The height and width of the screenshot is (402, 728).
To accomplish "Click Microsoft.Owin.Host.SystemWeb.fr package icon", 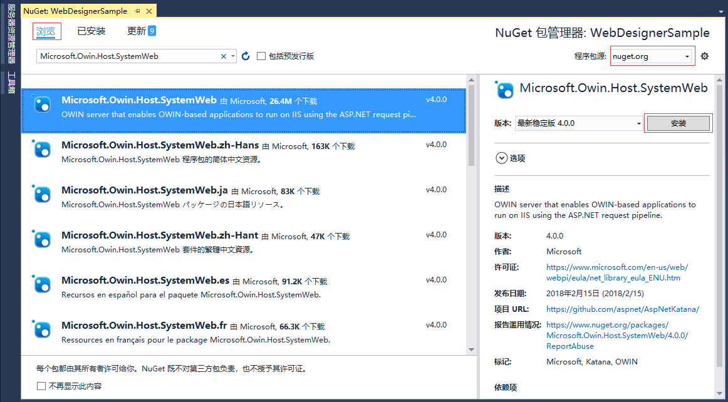I will (x=41, y=329).
